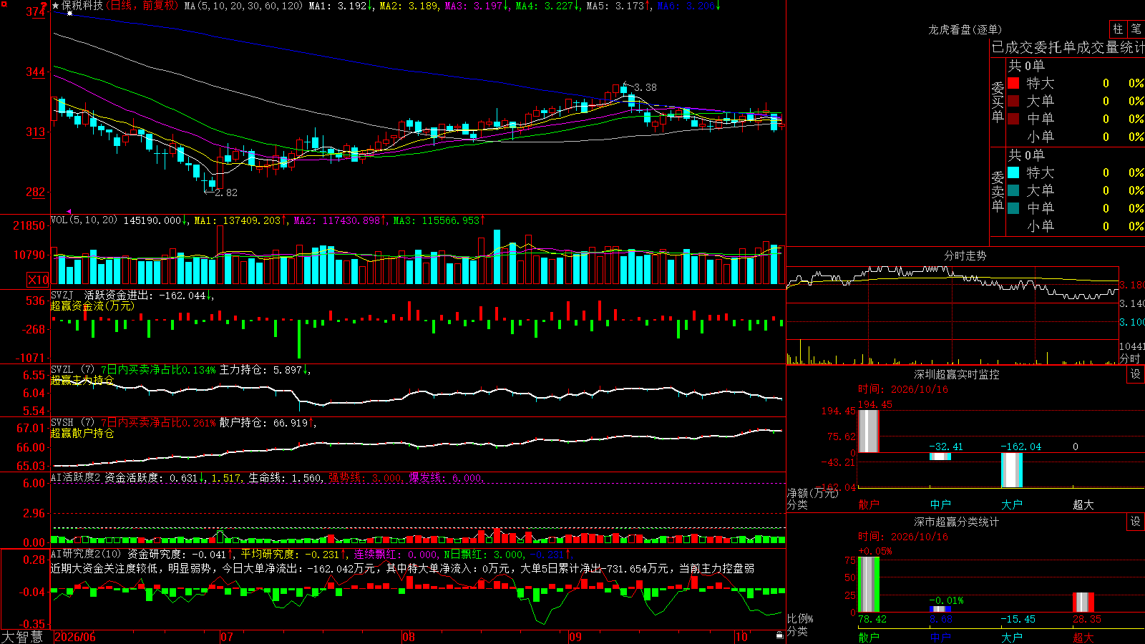Open 设 settings for 深圳超赢实时监控
Viewport: 1145px width, 644px height.
(x=1136, y=374)
